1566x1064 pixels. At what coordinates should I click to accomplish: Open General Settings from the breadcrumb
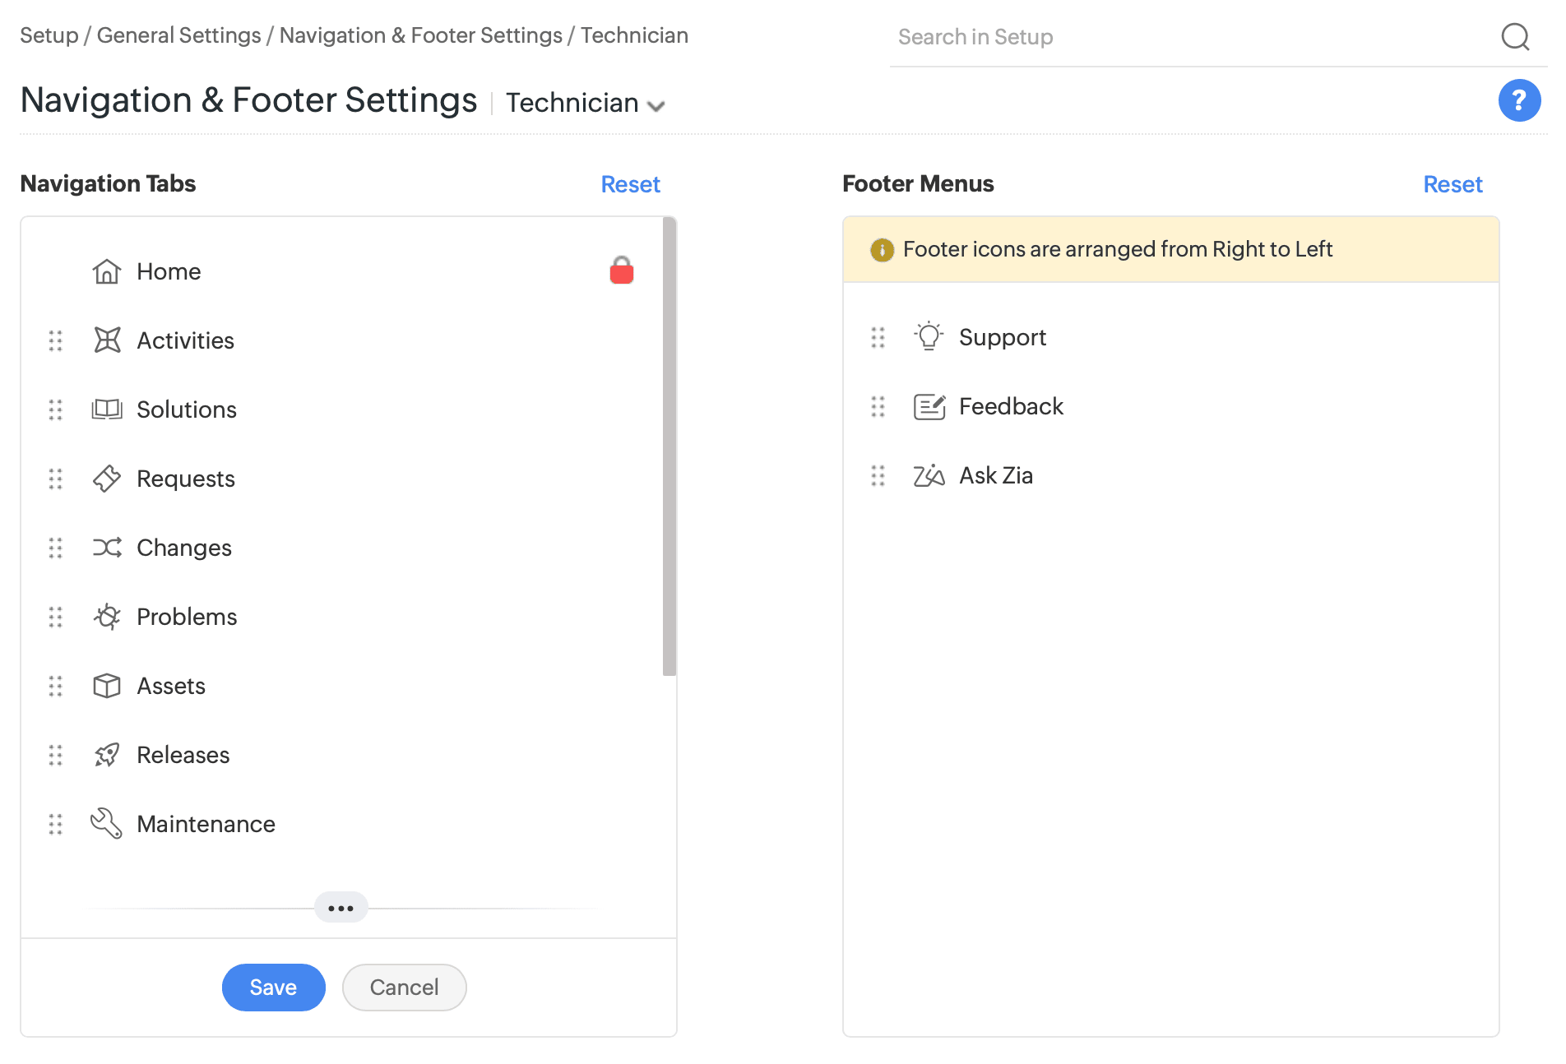[178, 35]
